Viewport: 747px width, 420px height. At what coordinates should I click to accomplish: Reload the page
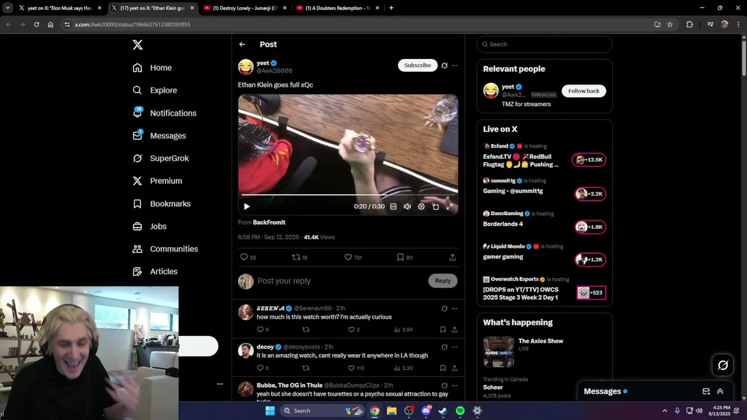point(36,24)
